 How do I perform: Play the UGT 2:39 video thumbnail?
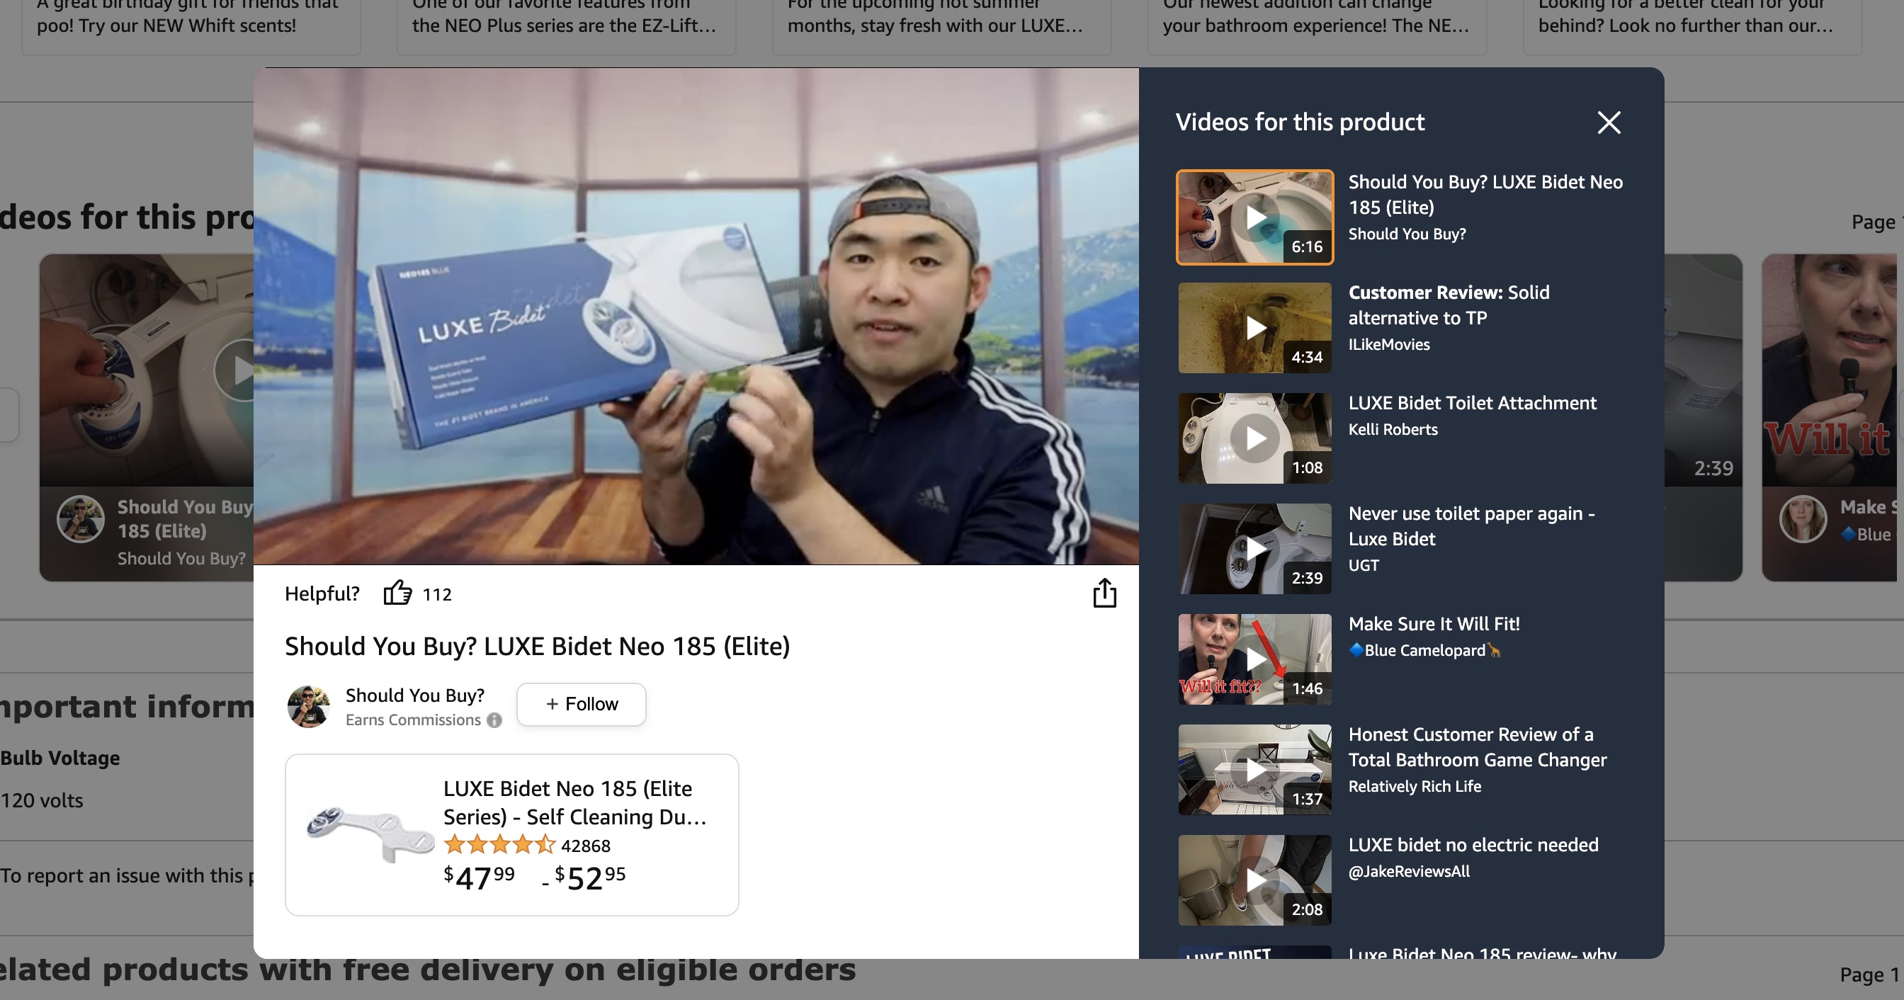[x=1254, y=548]
